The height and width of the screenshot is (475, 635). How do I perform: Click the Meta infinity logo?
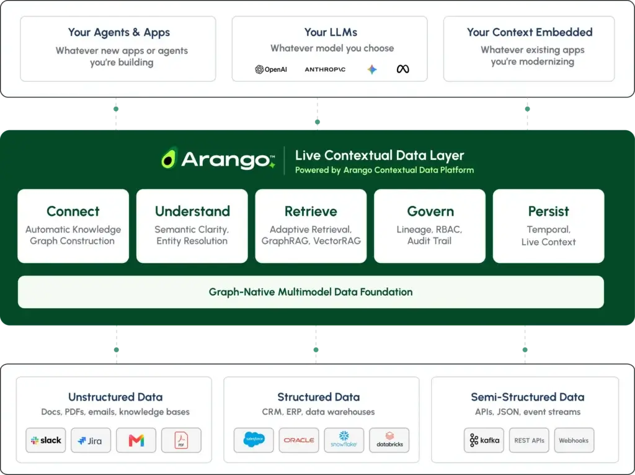click(402, 69)
